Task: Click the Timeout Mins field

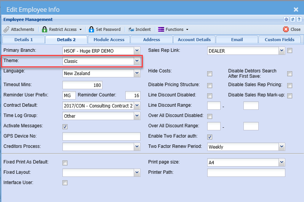Action: tap(82, 85)
